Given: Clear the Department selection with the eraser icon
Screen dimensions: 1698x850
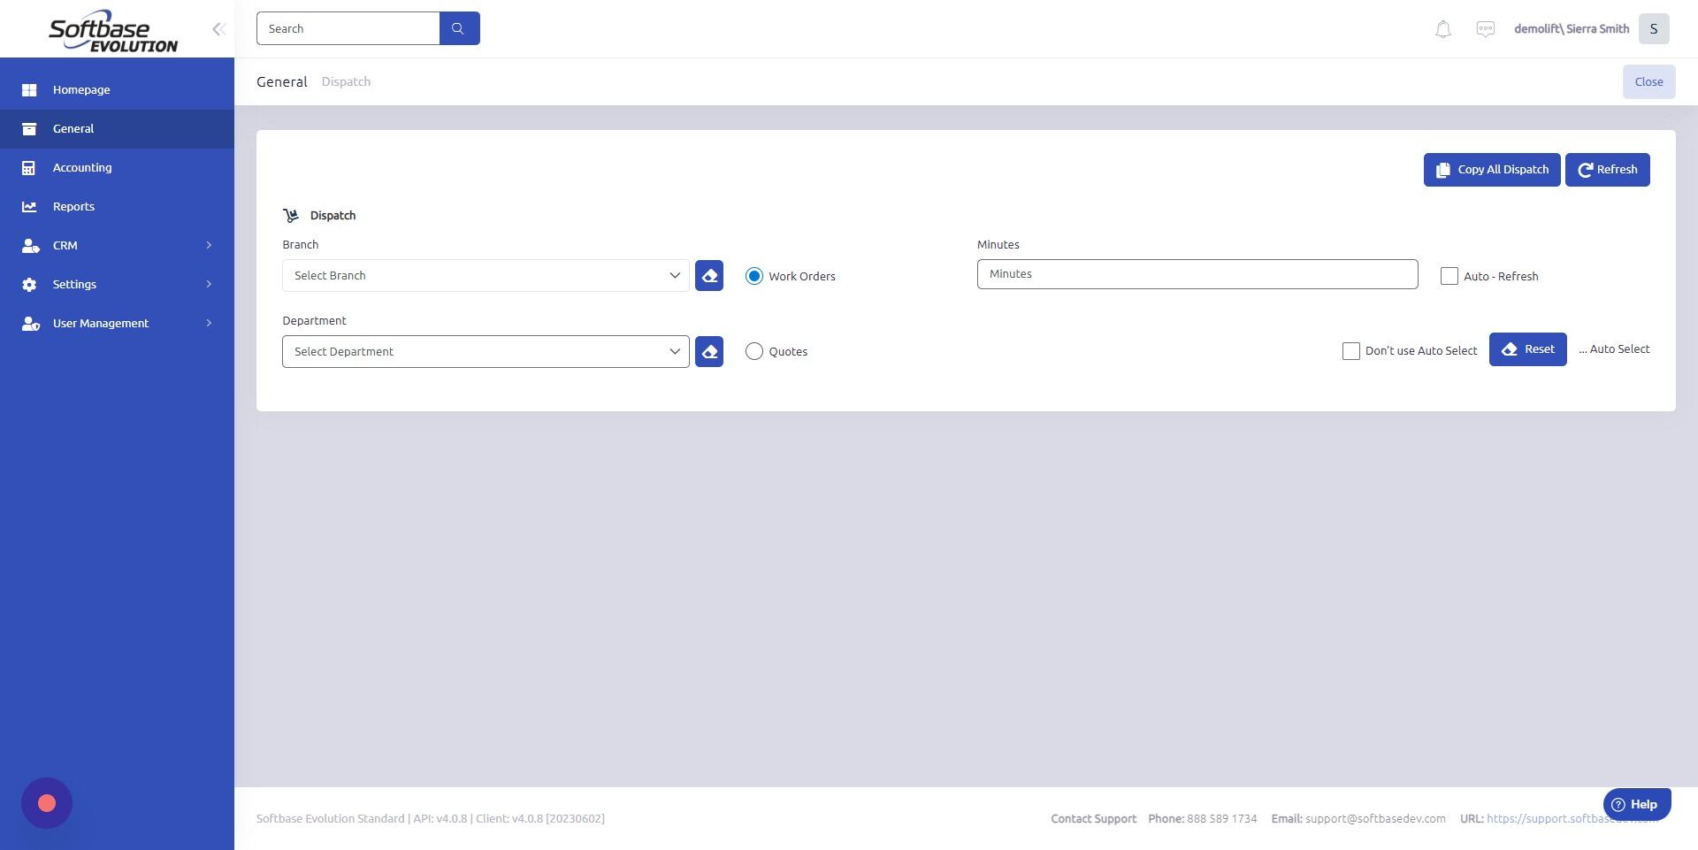Looking at the screenshot, I should point(708,351).
